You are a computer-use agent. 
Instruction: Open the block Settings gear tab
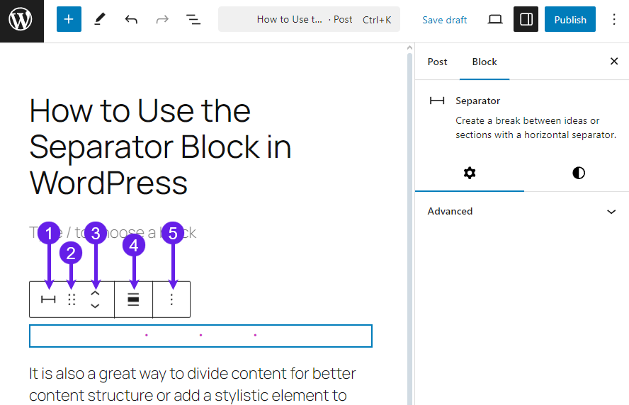(x=470, y=173)
